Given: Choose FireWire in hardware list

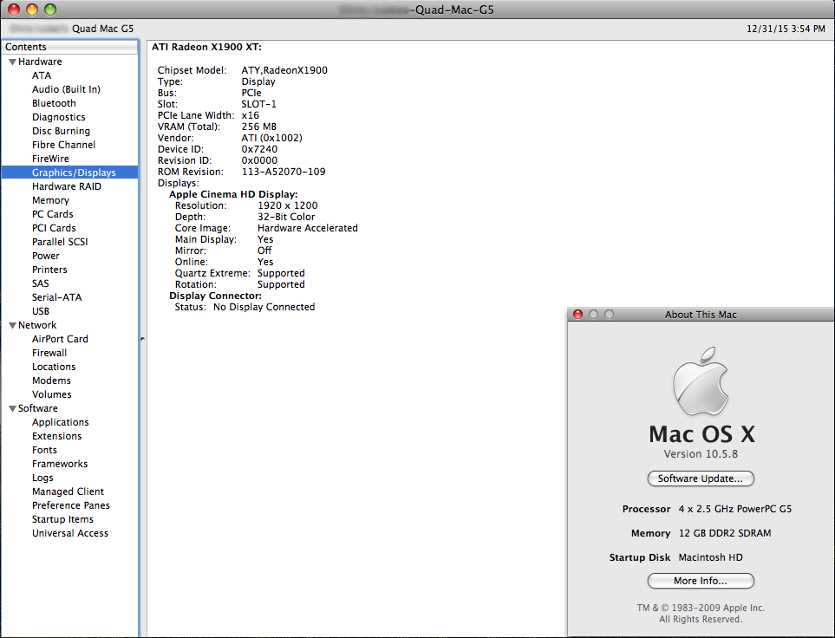Looking at the screenshot, I should (x=50, y=159).
